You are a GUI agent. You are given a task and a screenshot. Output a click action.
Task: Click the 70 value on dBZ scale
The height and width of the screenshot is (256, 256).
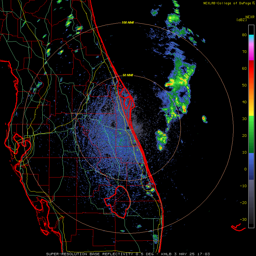244,52
